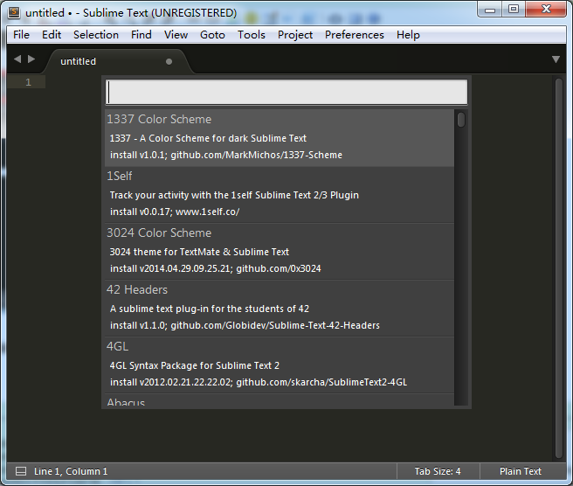This screenshot has height=486, width=573.
Task: Select the 4GL package entry
Action: 280,365
